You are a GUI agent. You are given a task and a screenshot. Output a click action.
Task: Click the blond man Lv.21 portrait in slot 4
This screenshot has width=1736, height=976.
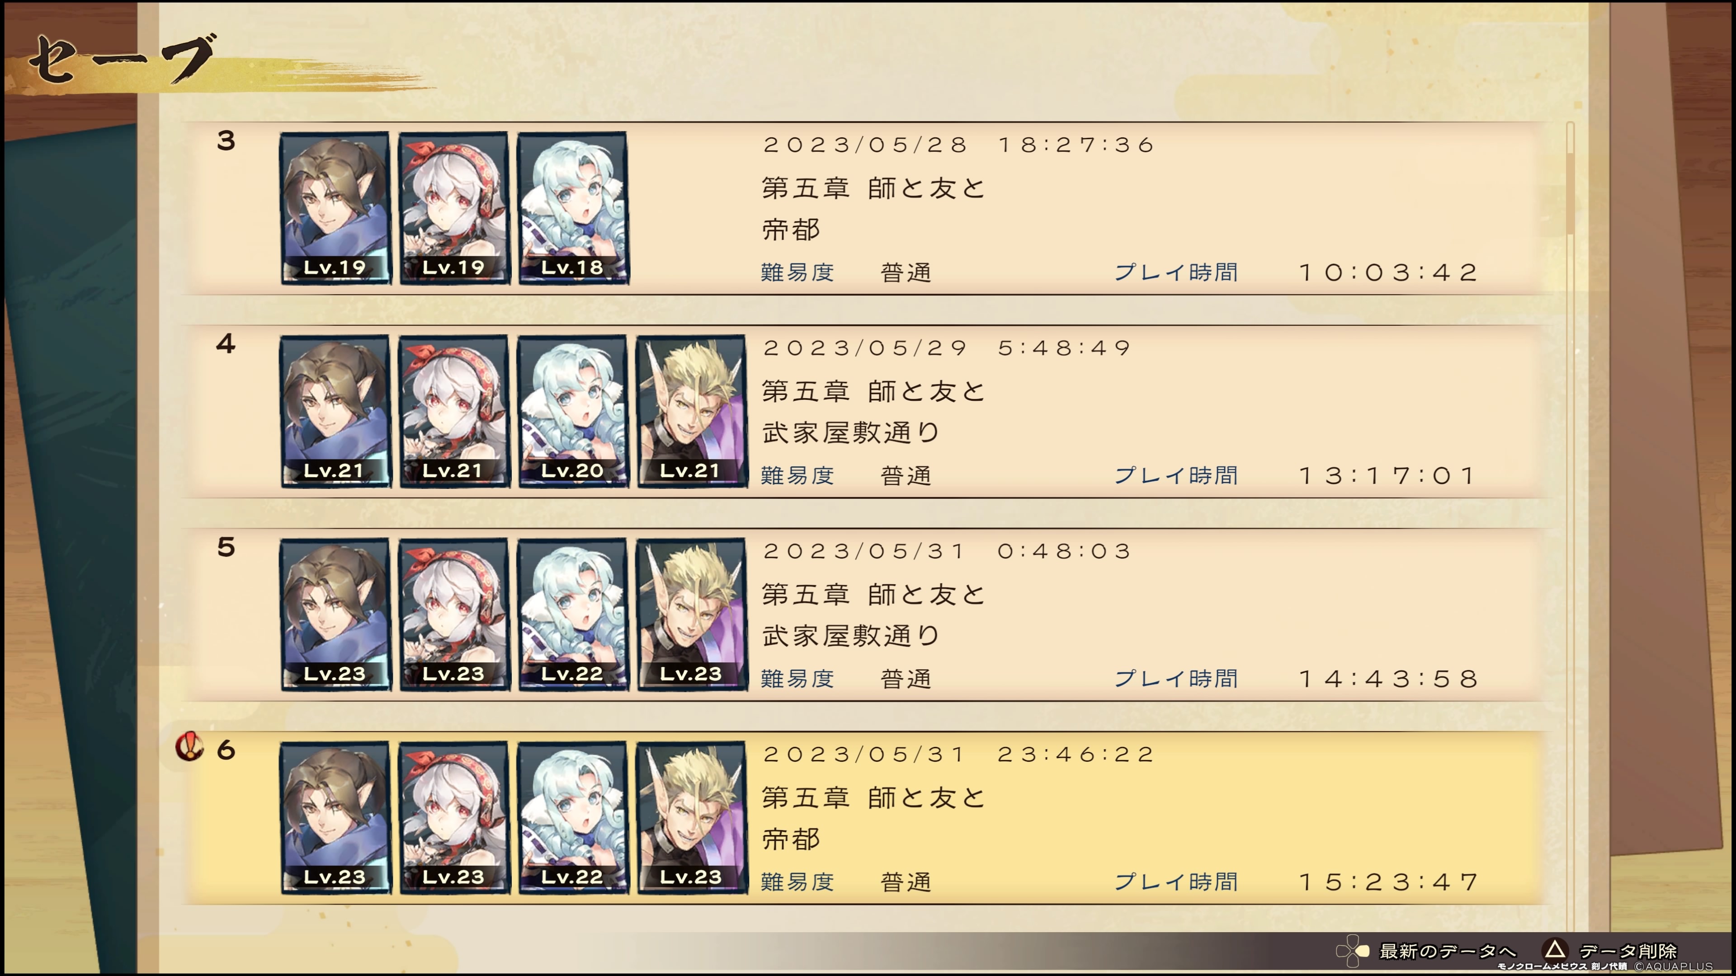(x=691, y=411)
